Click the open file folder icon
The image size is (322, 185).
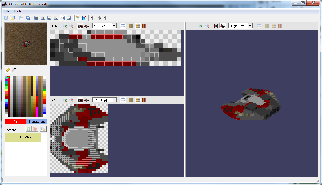coord(12,18)
